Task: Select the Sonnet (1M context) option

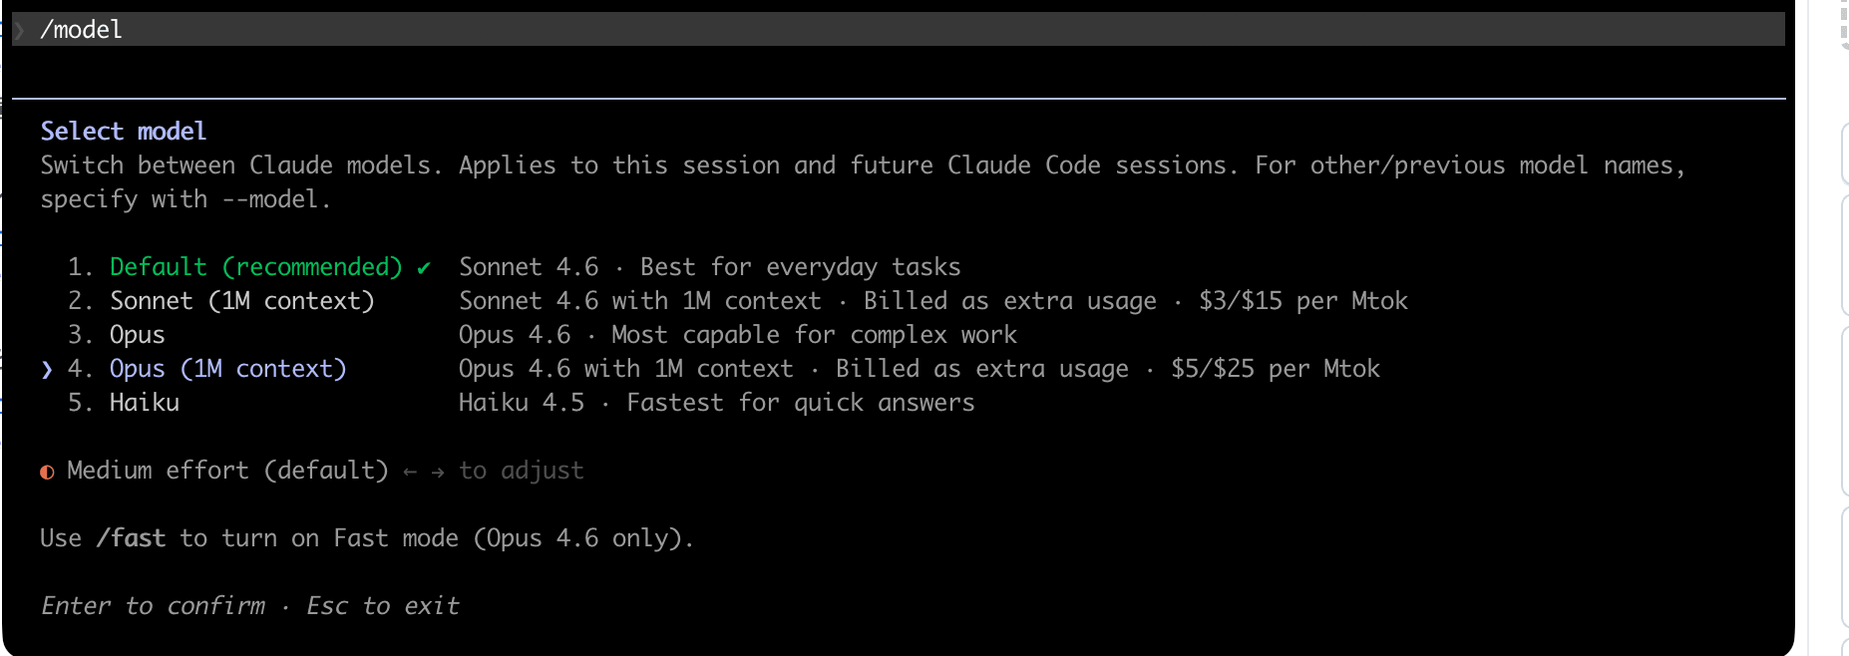Action: (x=241, y=301)
